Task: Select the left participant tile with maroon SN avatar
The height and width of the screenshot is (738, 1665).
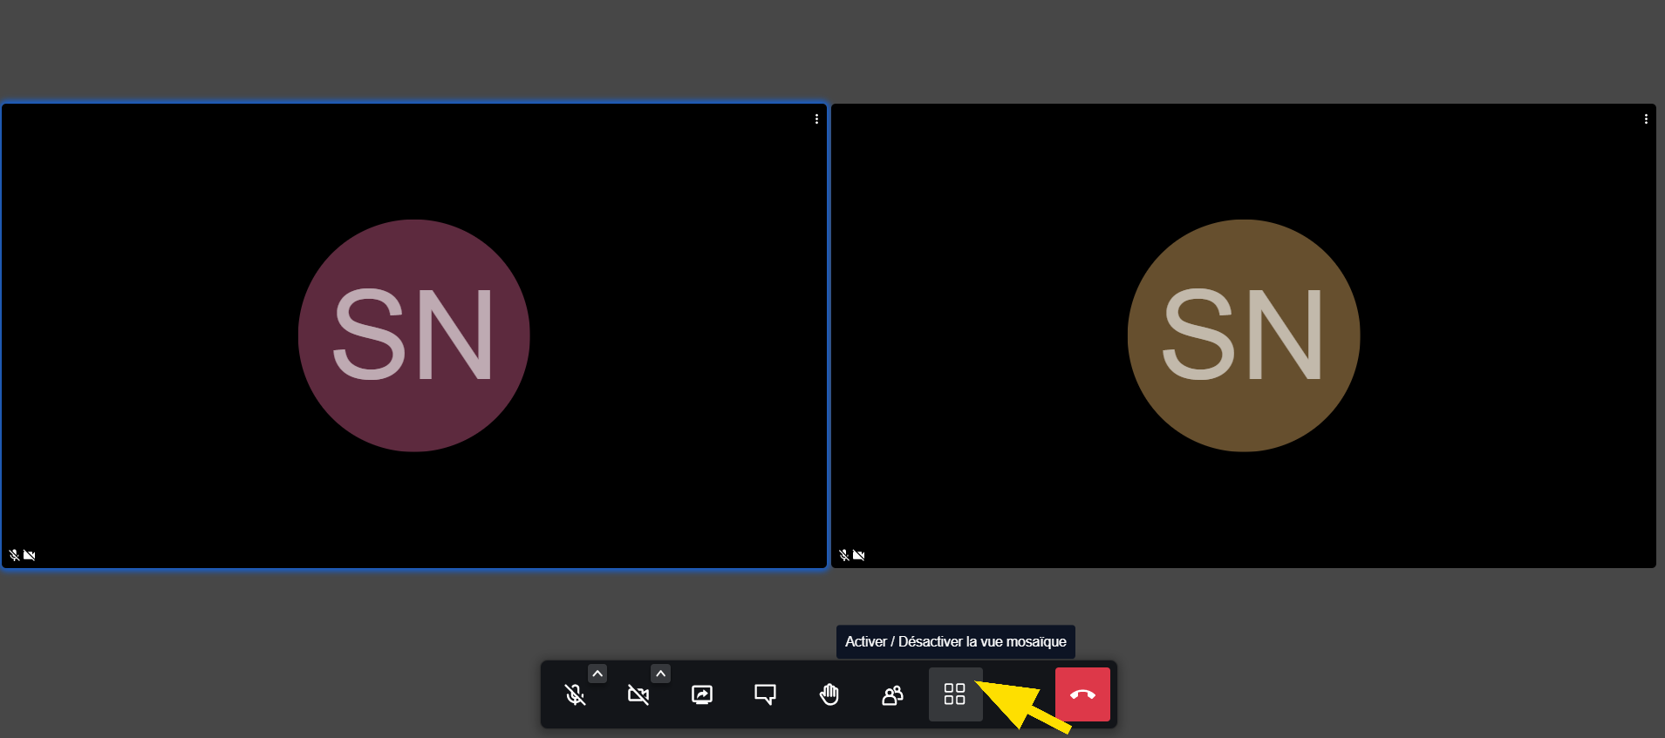Action: pos(414,336)
